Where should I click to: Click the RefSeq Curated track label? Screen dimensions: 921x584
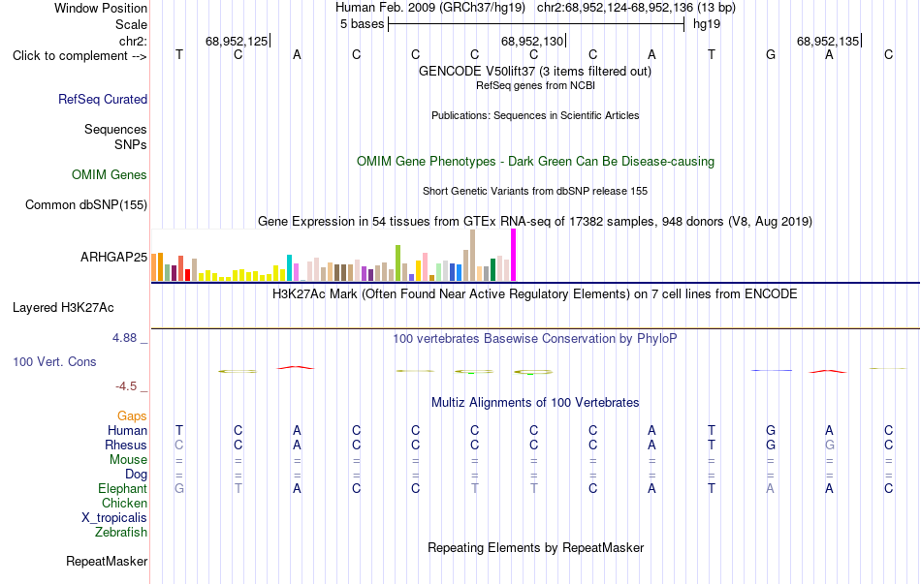pyautogui.click(x=103, y=99)
